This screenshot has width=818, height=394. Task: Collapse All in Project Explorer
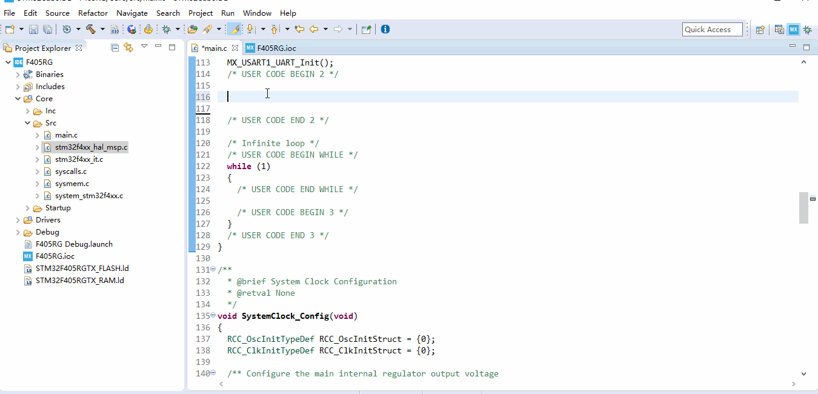tap(115, 47)
